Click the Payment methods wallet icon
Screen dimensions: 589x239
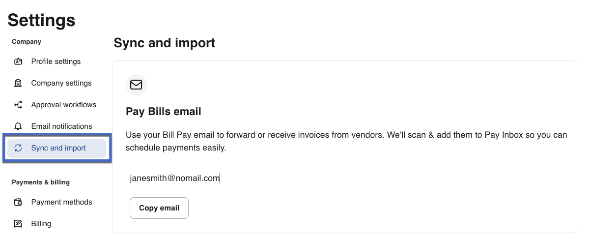(18, 202)
